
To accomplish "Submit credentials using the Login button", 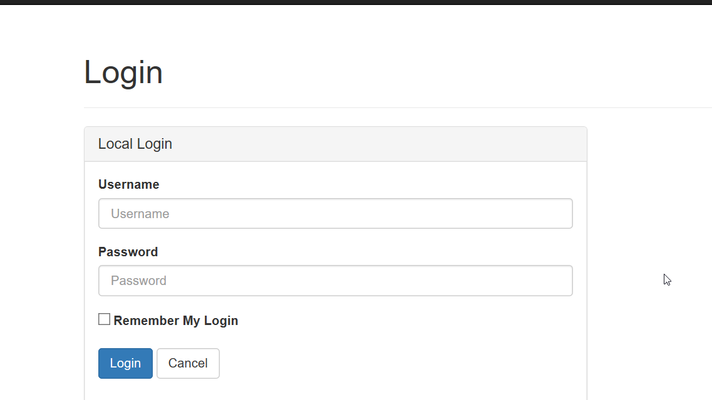I will (x=125, y=363).
